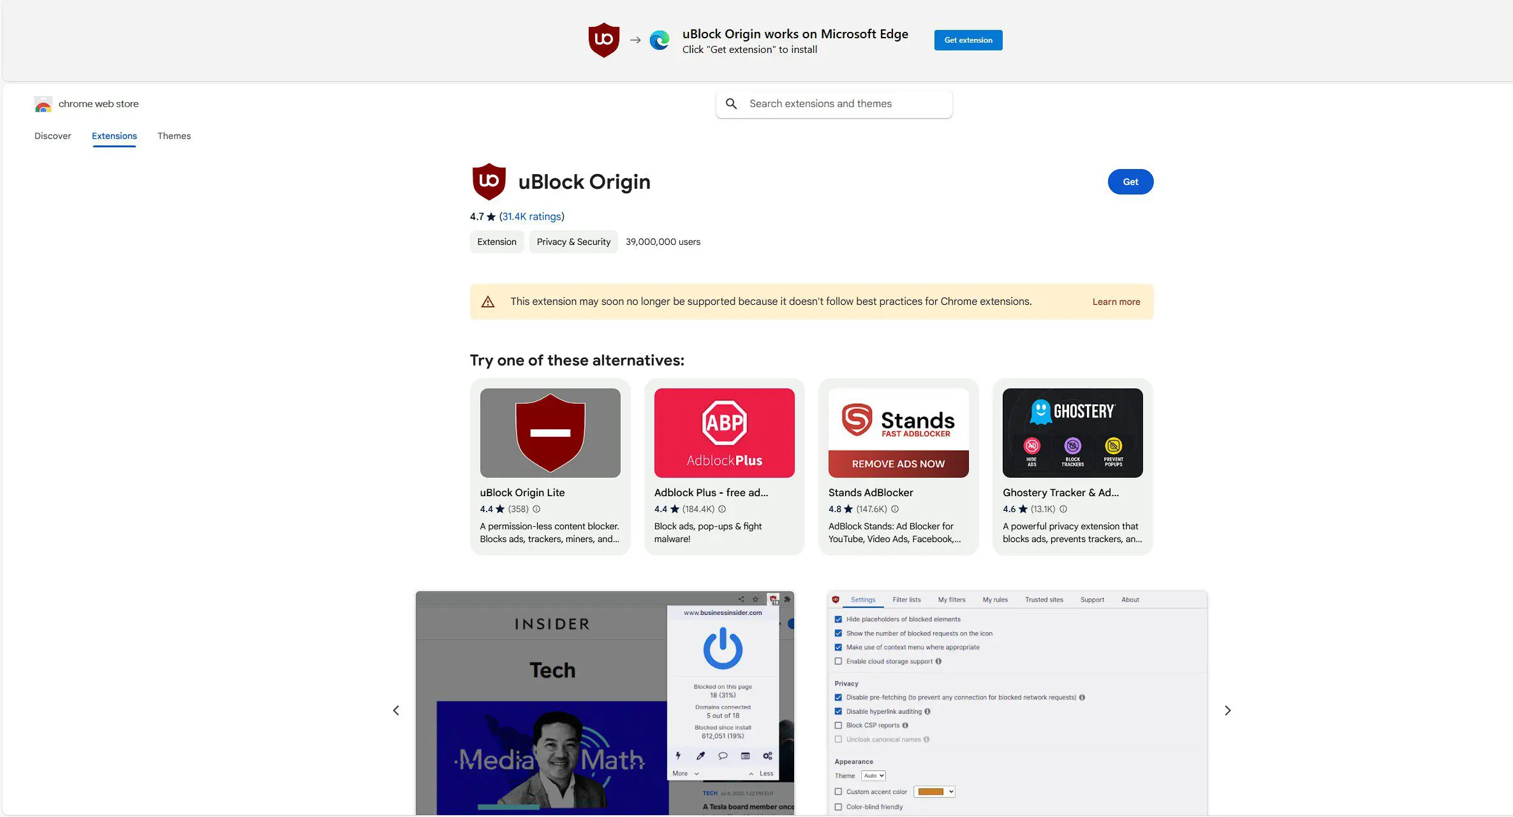Click info icon next to uBlock Origin Lite rating
The width and height of the screenshot is (1513, 817).
(x=536, y=509)
